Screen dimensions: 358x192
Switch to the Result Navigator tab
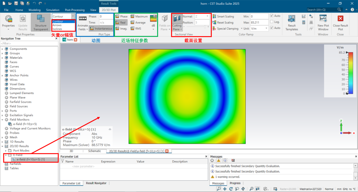pos(96,183)
